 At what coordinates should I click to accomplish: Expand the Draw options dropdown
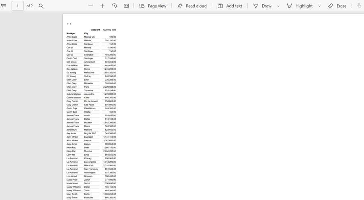[278, 6]
